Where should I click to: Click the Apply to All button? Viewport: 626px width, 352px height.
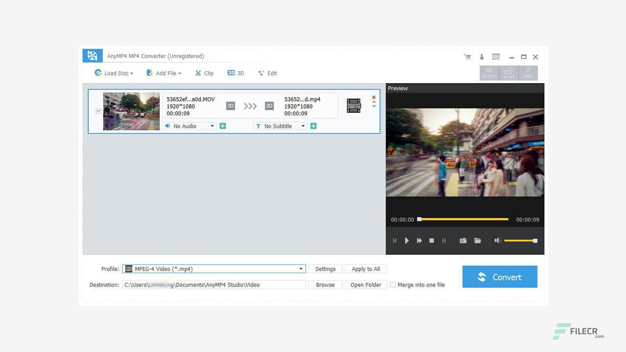click(x=365, y=268)
